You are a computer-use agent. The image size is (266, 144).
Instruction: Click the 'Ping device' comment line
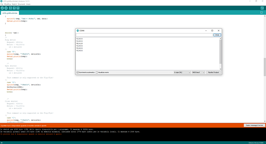pos(10,40)
